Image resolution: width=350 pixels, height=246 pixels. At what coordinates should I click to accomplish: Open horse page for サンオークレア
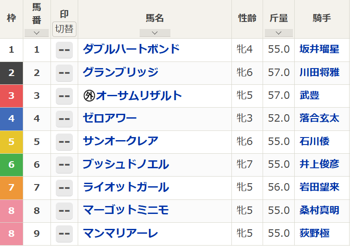[x=120, y=141]
